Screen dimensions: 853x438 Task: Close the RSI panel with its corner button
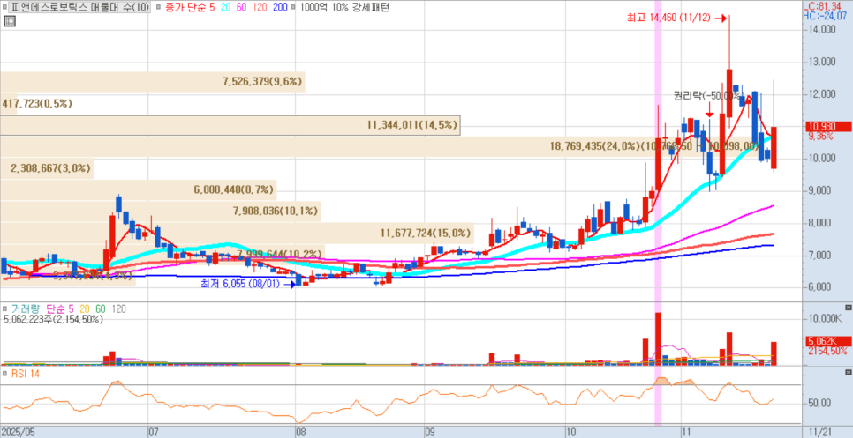848,374
